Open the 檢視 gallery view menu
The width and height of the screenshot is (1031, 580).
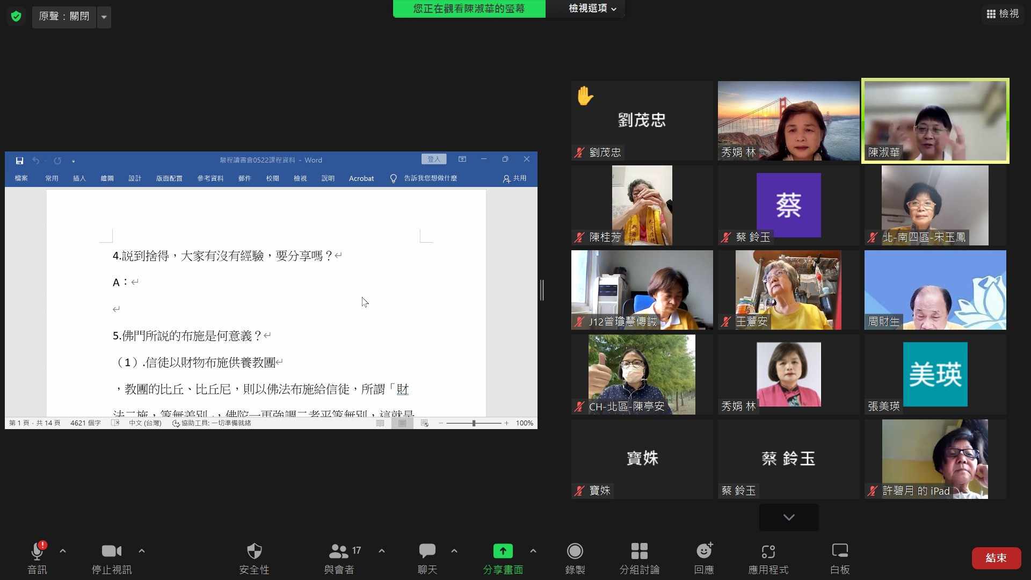(x=1003, y=14)
